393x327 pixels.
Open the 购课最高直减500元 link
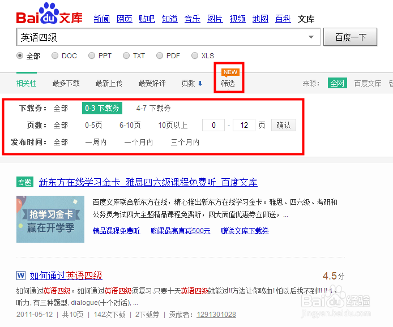pos(181,231)
